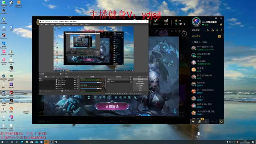The height and width of the screenshot is (144, 256).
Task: Open the friends list sort options icon
Action: coord(217,30)
